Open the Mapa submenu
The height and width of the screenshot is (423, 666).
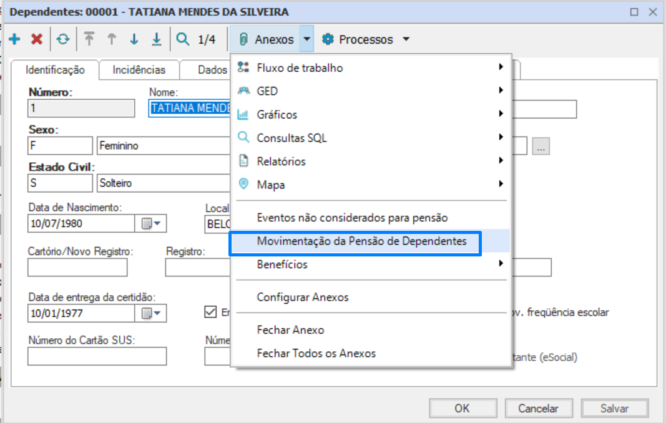pos(370,184)
